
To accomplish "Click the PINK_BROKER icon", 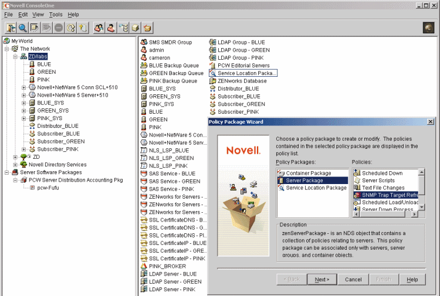I will pyautogui.click(x=144, y=266).
